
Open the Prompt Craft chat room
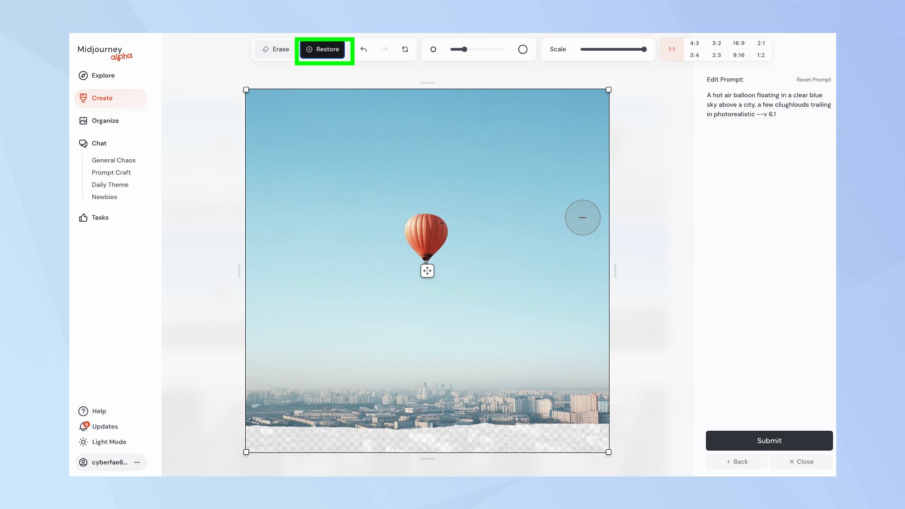tap(111, 172)
